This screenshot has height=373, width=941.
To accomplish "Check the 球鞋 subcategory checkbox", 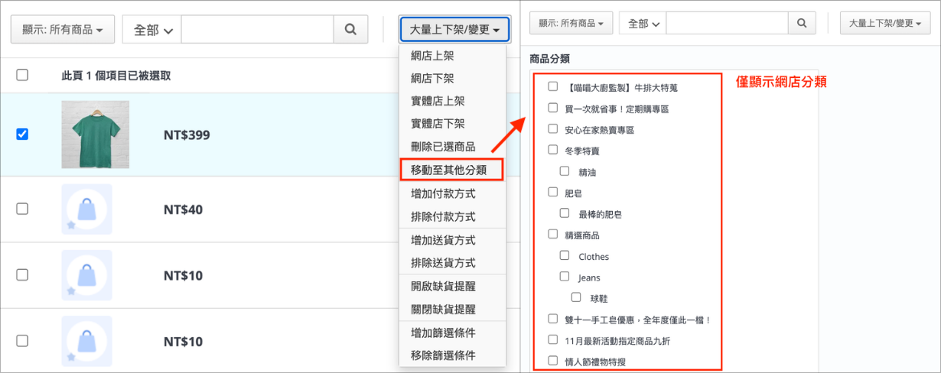I will click(576, 297).
